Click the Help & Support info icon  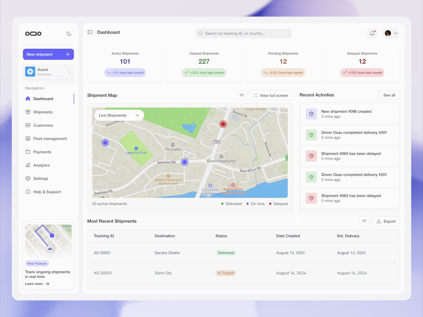click(x=28, y=192)
